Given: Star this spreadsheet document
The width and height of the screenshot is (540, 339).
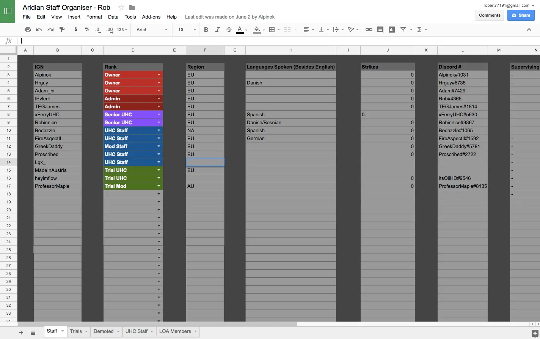Looking at the screenshot, I should click(x=121, y=8).
